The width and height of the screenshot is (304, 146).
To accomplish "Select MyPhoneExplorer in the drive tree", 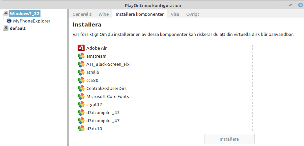I will pos(32,21).
